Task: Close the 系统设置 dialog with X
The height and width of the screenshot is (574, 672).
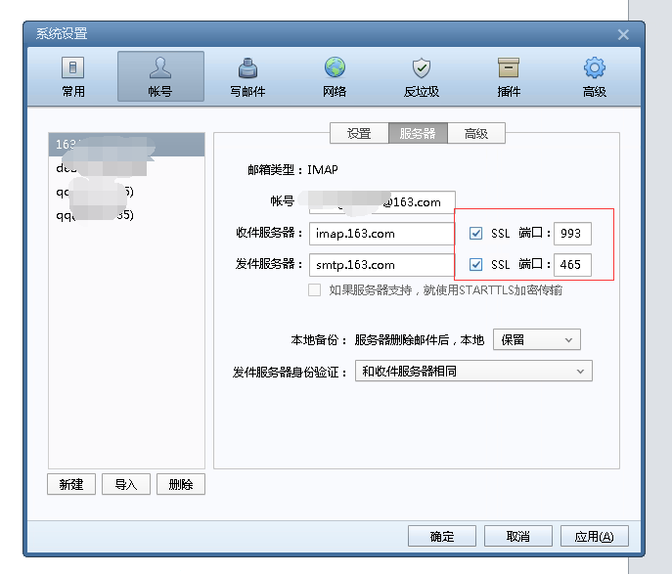Action: tap(623, 34)
